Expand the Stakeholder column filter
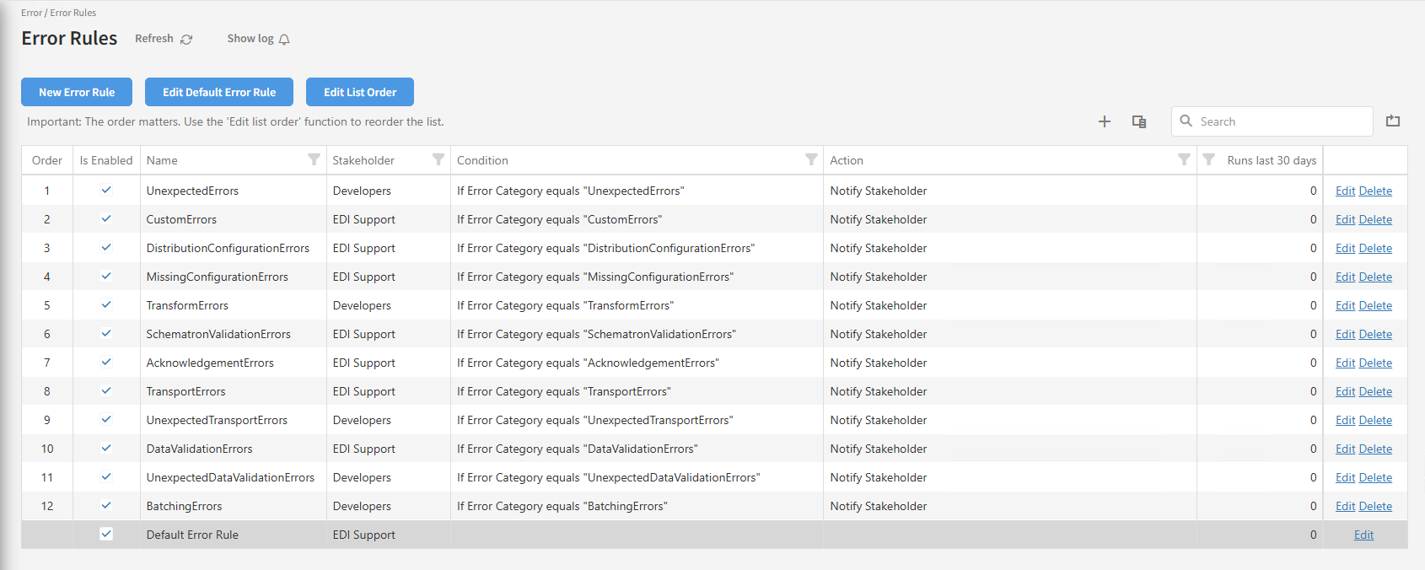Screen dimensions: 1425x570 point(438,159)
